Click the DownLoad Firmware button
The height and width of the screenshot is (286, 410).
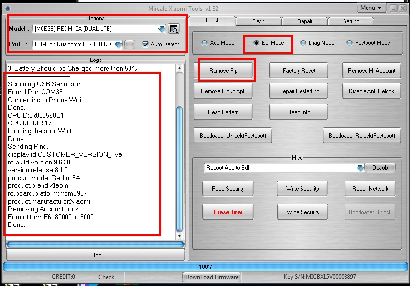(212, 277)
